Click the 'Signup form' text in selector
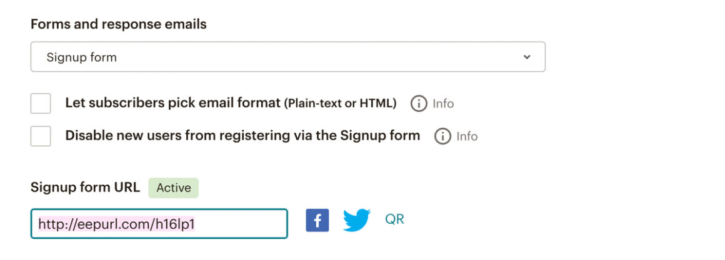Viewport: 725px width, 260px height. 81,57
